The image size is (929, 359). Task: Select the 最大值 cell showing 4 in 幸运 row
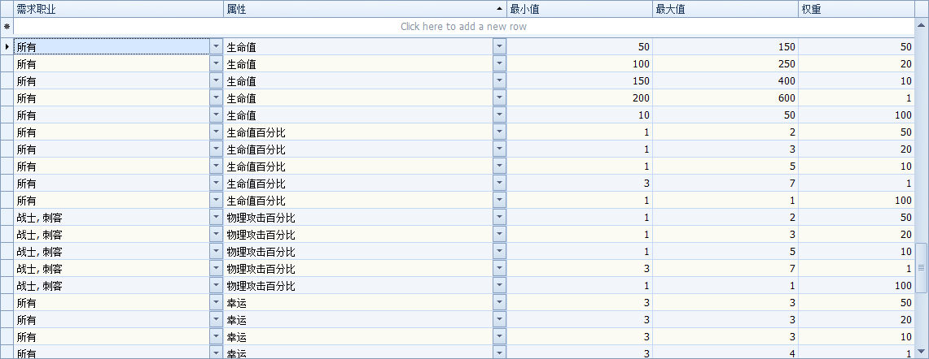[x=725, y=353]
